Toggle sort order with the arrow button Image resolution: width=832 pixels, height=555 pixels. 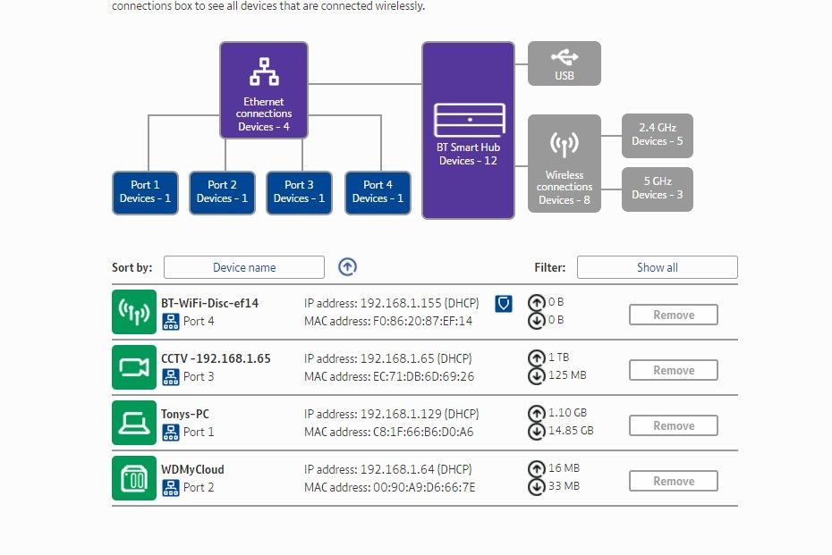click(x=348, y=267)
